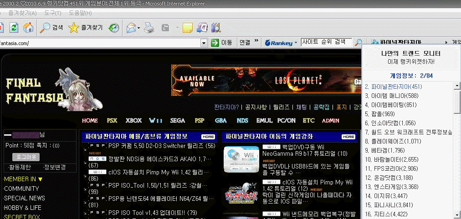Open the 릴리즈 release link
The image size is (461, 219).
282,107
